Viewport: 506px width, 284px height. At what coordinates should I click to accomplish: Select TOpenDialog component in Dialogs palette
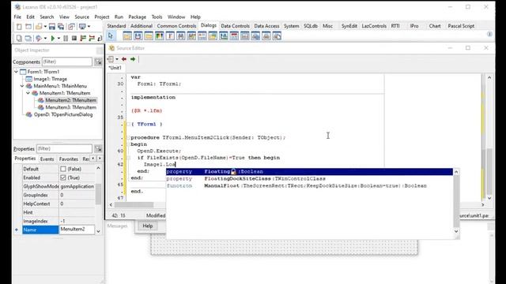127,35
